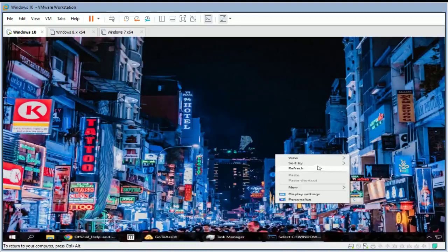Toggle the thumbnail bar view
Screen dimensions: 448x252
point(173,19)
